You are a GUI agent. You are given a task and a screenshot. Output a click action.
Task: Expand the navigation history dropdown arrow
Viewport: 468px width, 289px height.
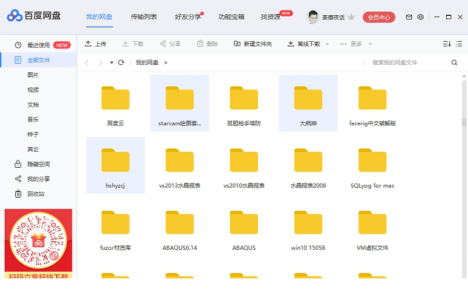[112, 62]
